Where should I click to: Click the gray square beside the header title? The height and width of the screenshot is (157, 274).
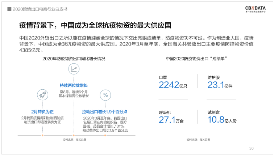pyautogui.click(x=9, y=9)
